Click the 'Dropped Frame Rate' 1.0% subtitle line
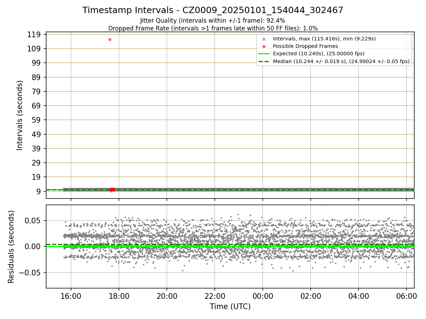Screen dimensions: 426x319 pyautogui.click(x=213, y=28)
